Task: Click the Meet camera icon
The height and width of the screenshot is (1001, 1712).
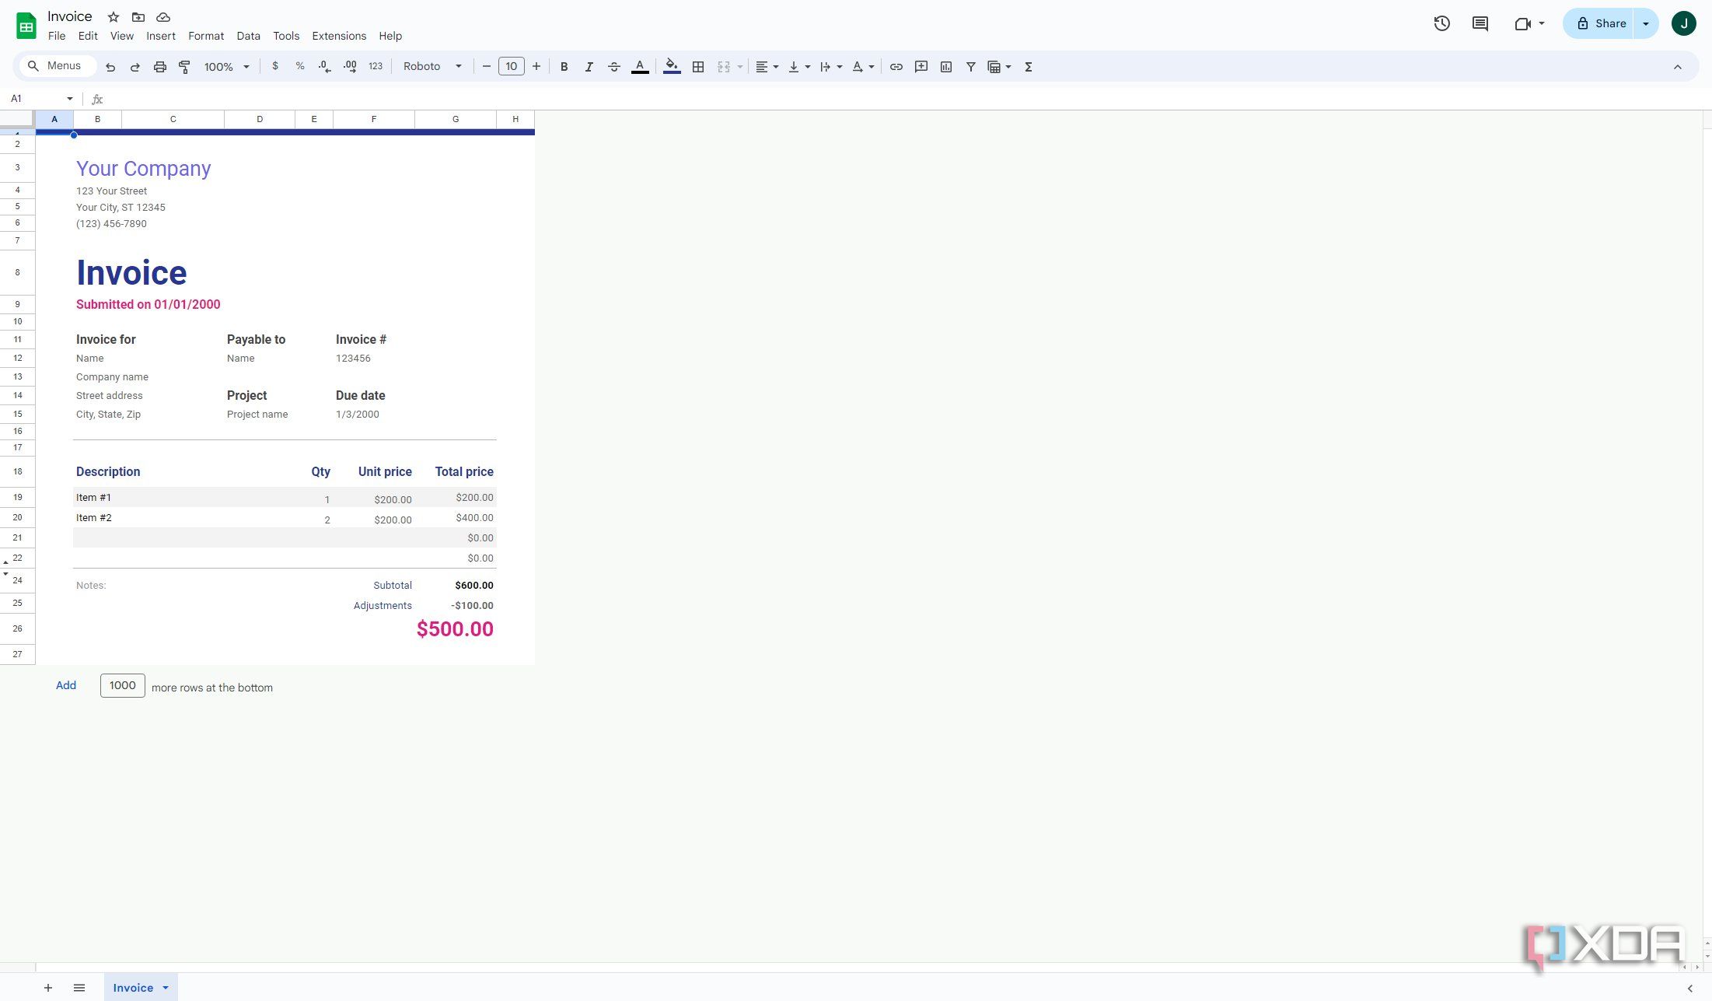Action: tap(1523, 23)
